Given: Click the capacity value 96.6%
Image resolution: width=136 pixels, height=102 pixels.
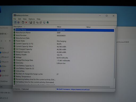Looking at the screenshot, I should (59, 44).
